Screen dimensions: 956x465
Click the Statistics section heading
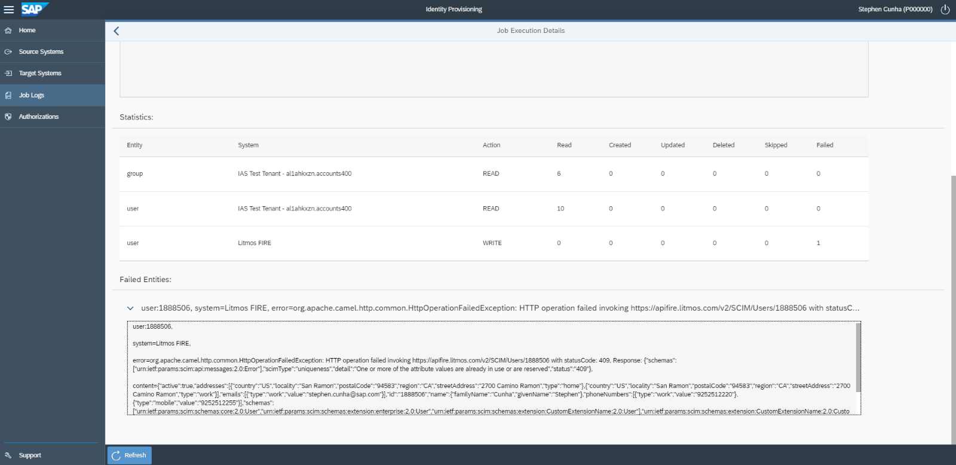[x=136, y=117]
